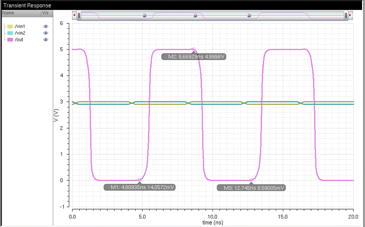Click first marker dot in overview strip

point(144,15)
